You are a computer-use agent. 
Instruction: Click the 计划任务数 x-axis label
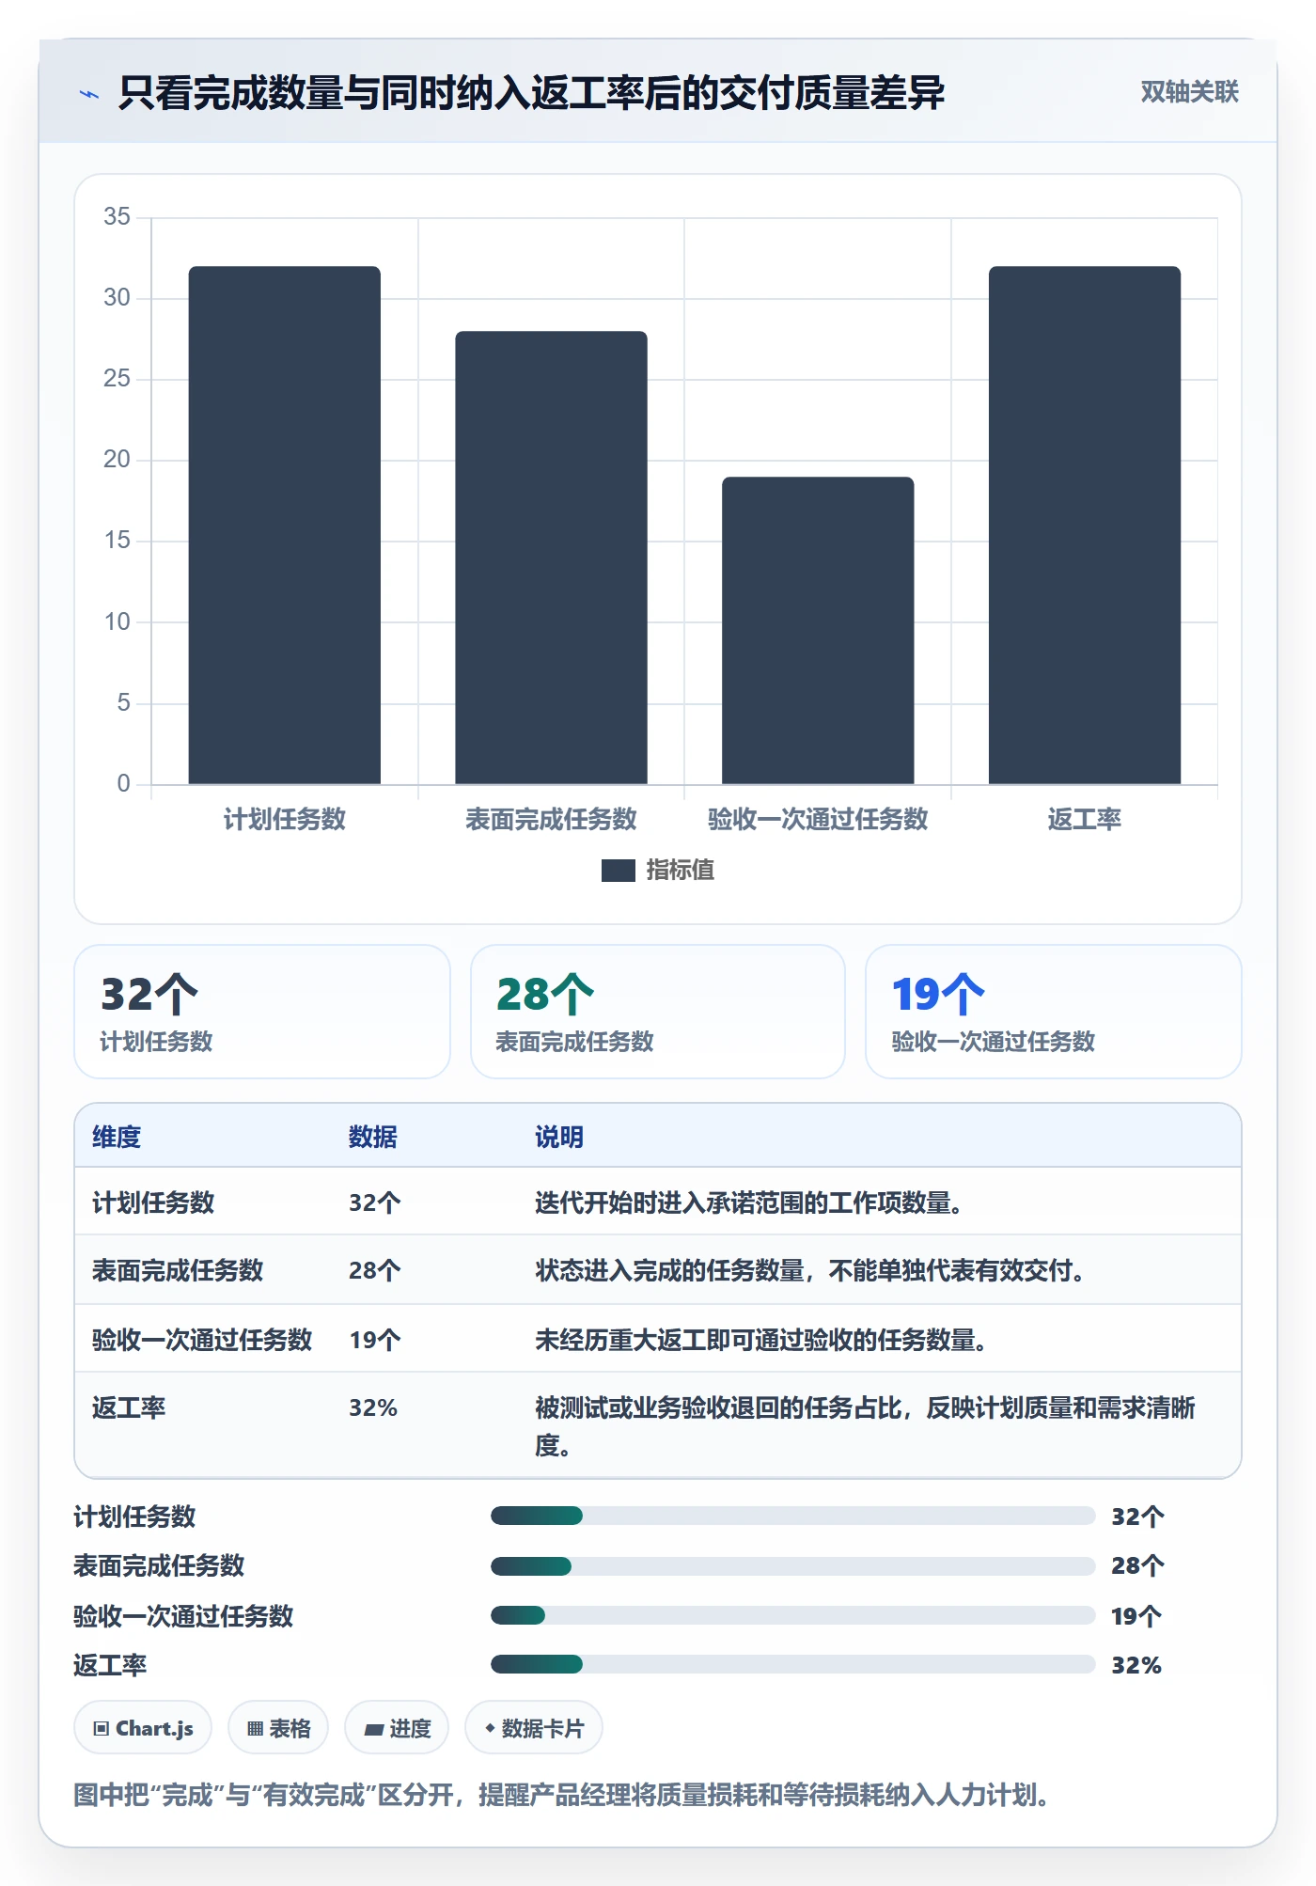285,819
